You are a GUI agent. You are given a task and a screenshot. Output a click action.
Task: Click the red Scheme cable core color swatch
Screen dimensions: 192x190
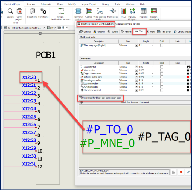point(188,77)
